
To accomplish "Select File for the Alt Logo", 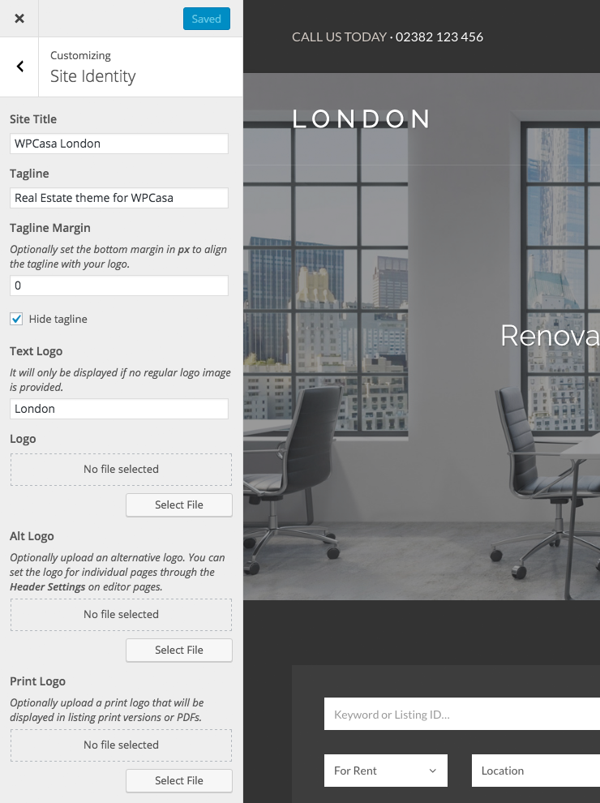I will tap(179, 650).
